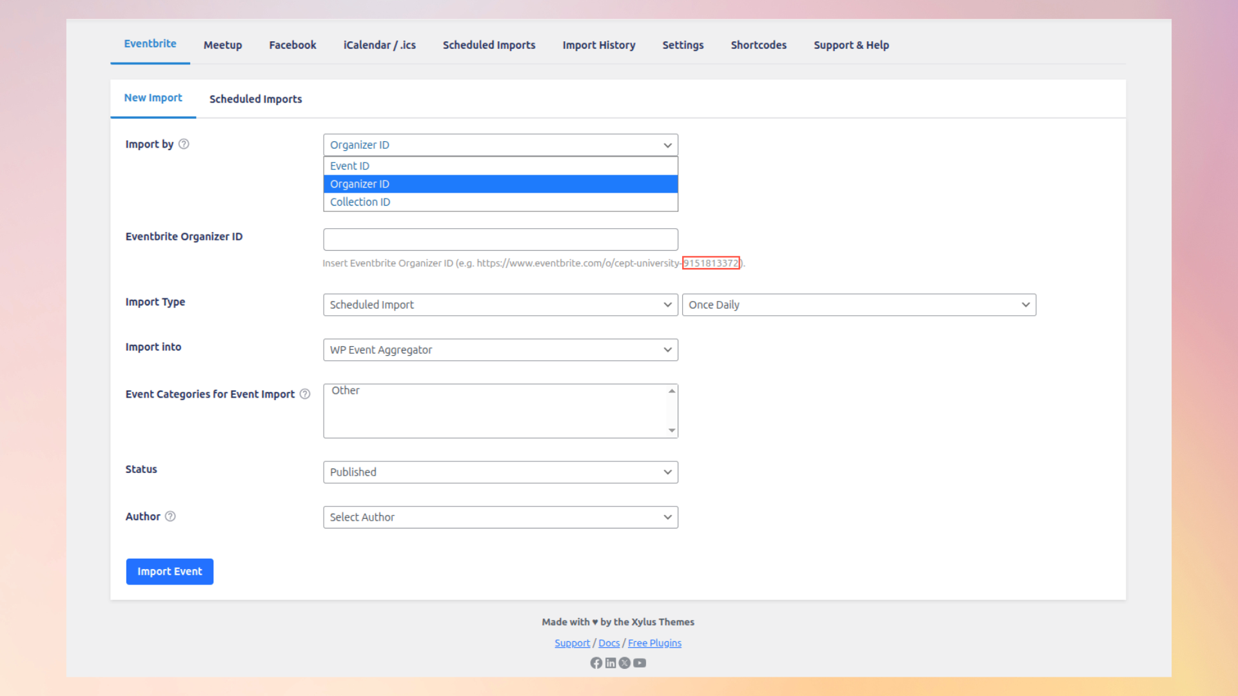Click the highlighted Organizer ID number in the hint text

(711, 263)
